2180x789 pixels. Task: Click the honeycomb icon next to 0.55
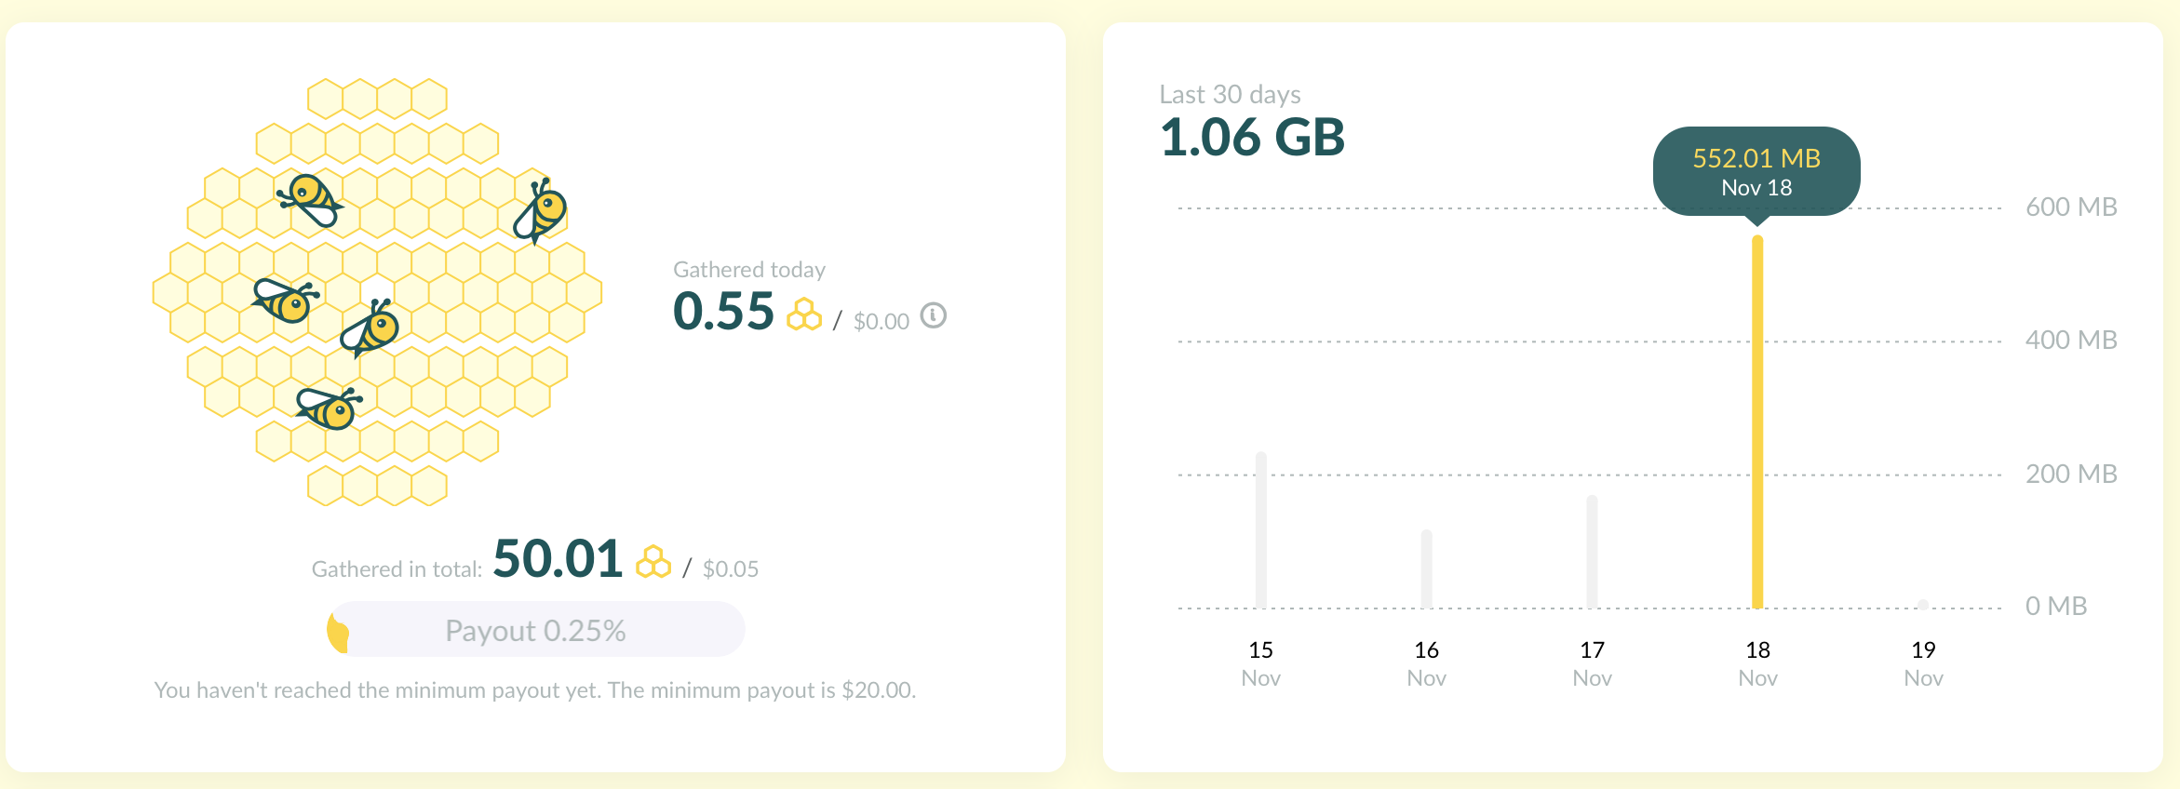point(804,314)
